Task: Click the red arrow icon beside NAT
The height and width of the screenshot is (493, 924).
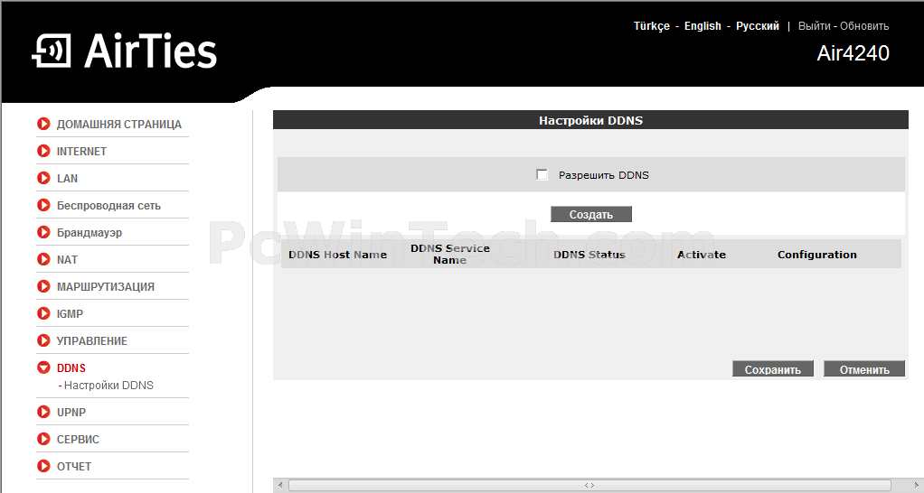Action: [x=43, y=259]
